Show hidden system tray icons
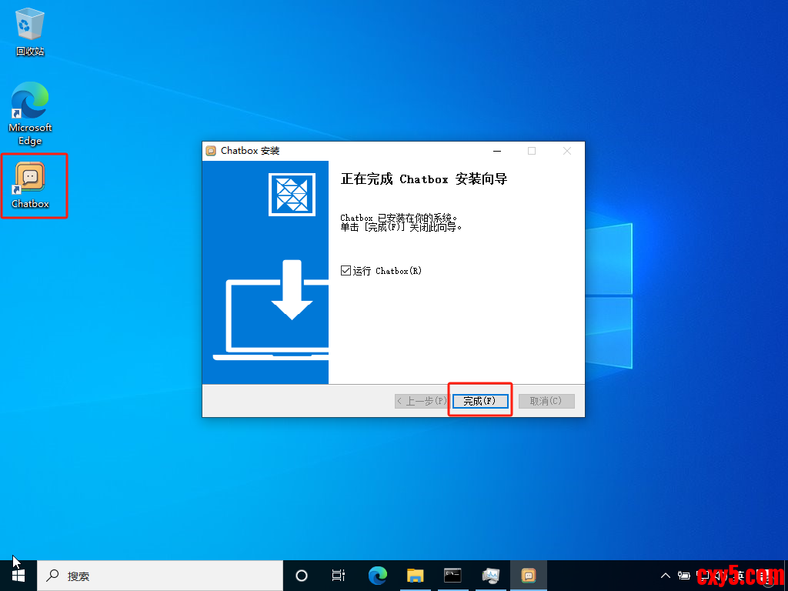The width and height of the screenshot is (788, 591). (x=666, y=575)
